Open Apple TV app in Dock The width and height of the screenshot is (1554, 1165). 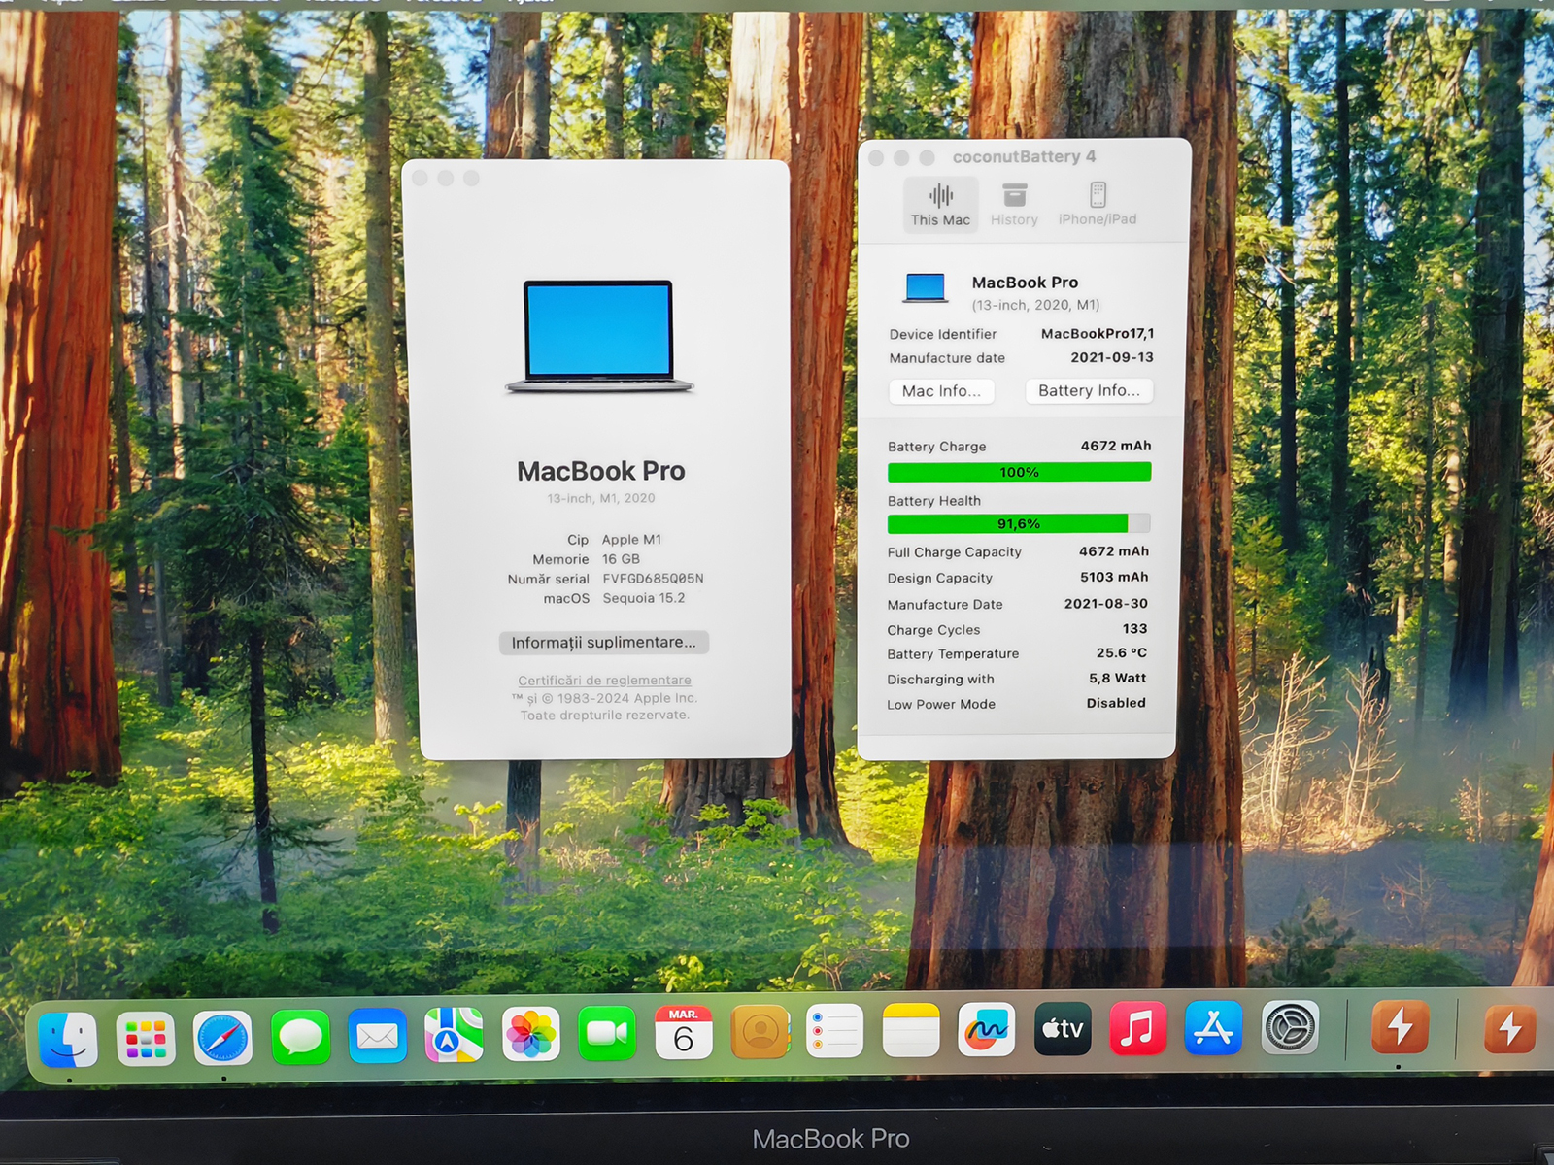tap(1063, 1029)
